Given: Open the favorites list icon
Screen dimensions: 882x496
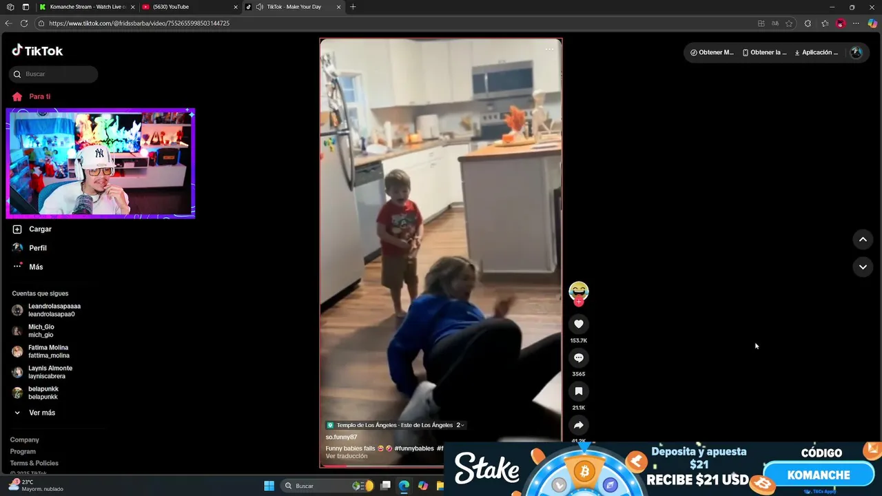Looking at the screenshot, I should tap(825, 23).
